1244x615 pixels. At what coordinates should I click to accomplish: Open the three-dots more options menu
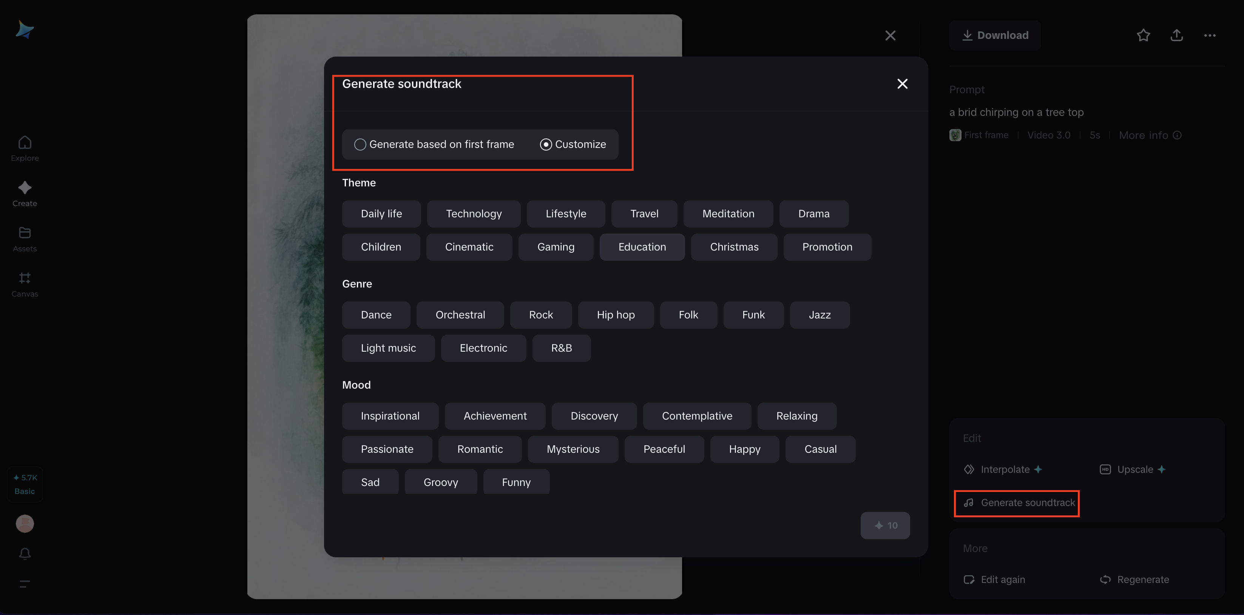point(1209,35)
